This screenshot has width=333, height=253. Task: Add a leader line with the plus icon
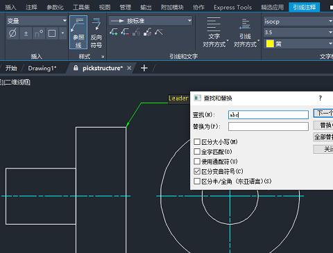114,32
